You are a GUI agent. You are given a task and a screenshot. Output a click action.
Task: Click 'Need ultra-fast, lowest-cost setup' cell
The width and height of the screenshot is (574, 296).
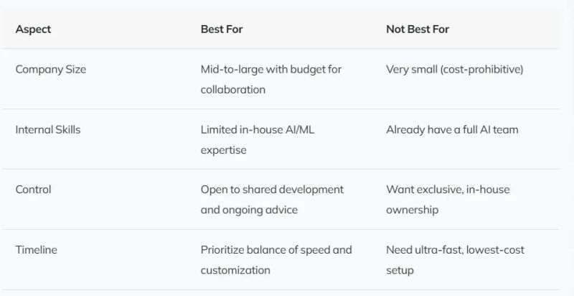pos(455,250)
